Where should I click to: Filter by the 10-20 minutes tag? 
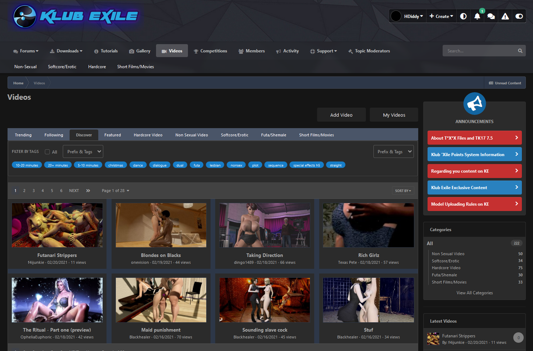point(27,165)
